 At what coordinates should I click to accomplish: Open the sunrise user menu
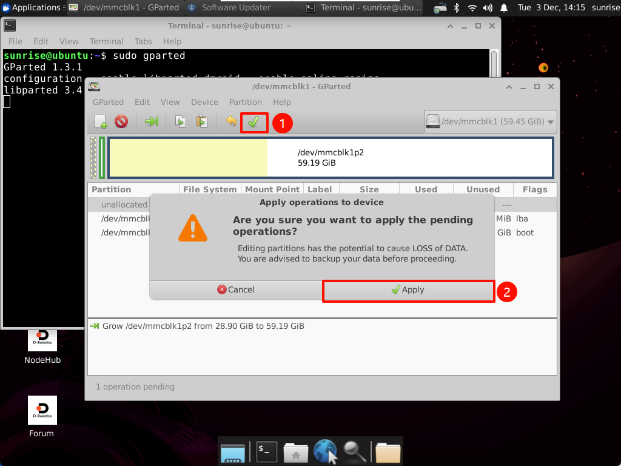(x=606, y=7)
